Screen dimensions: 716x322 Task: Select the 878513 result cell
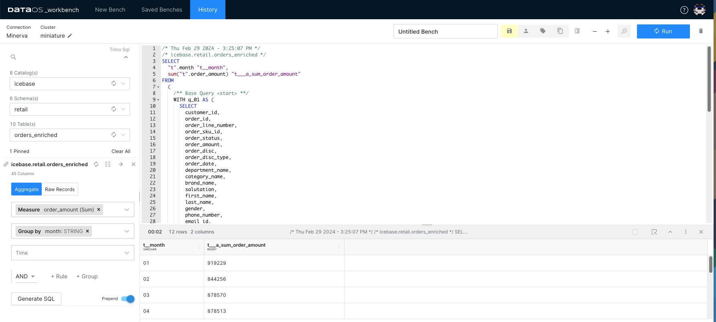[274, 311]
